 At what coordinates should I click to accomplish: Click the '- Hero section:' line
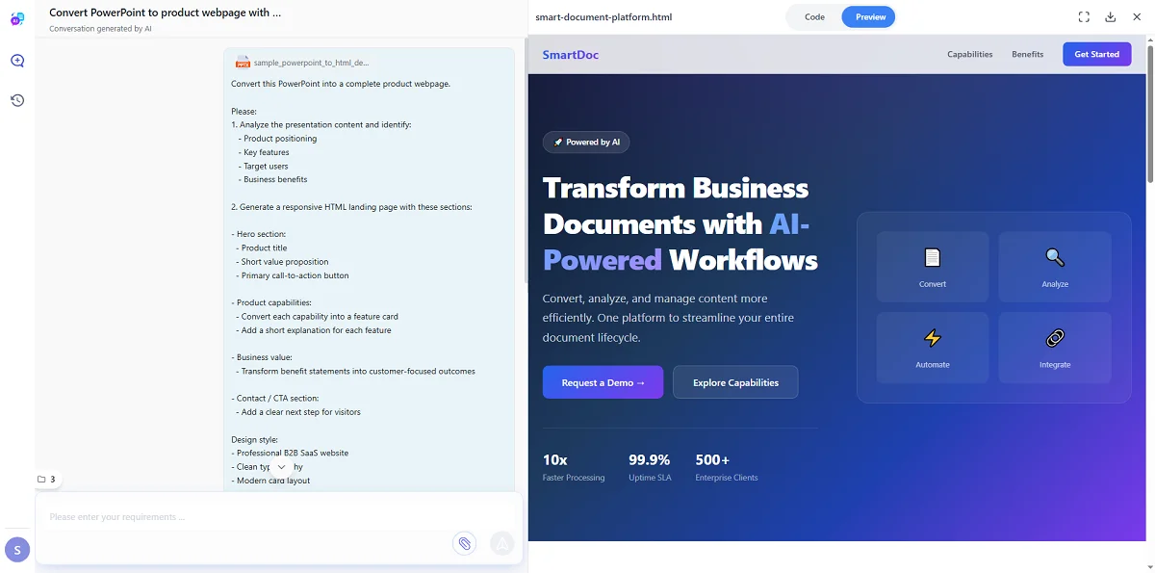tap(258, 234)
